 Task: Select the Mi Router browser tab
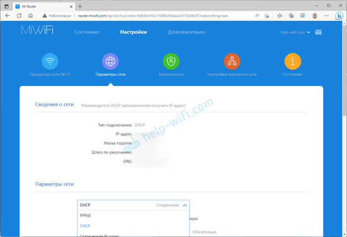pyautogui.click(x=44, y=6)
